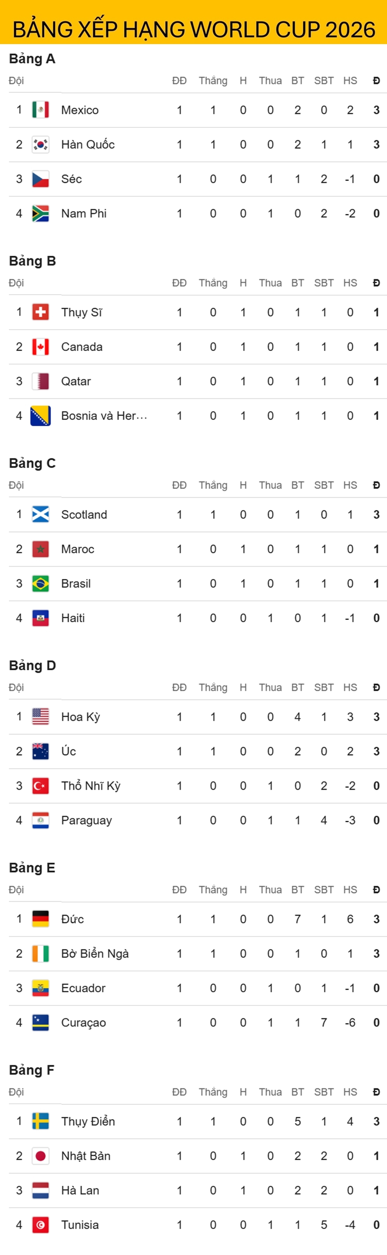Click the Brasil flag icon
The image size is (387, 1255).
coord(41,583)
